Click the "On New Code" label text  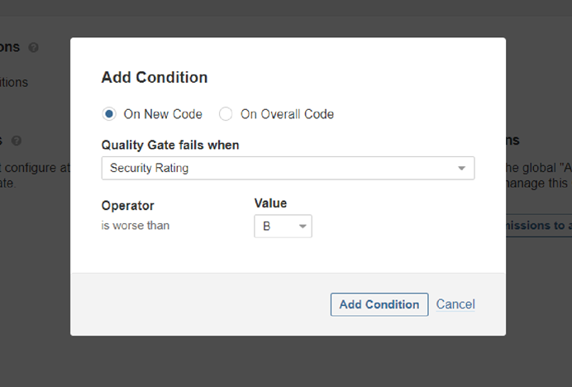[163, 114]
